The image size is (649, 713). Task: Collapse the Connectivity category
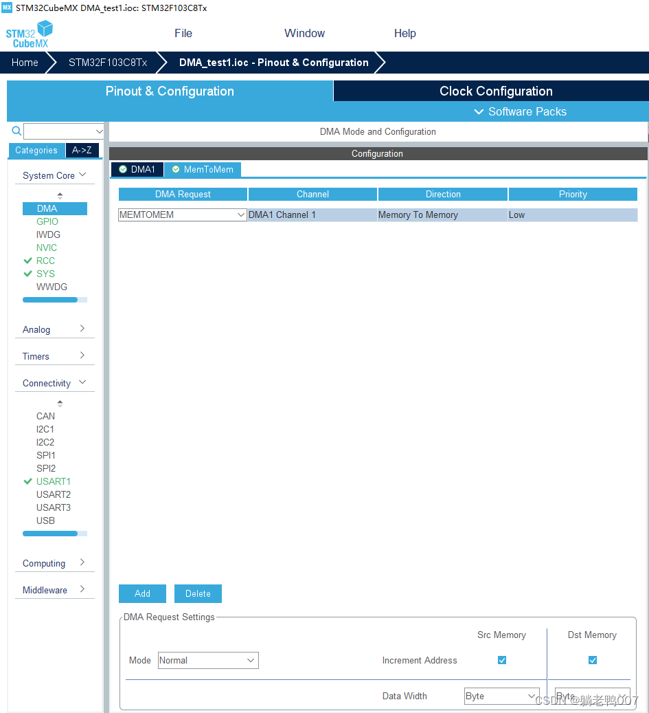54,383
